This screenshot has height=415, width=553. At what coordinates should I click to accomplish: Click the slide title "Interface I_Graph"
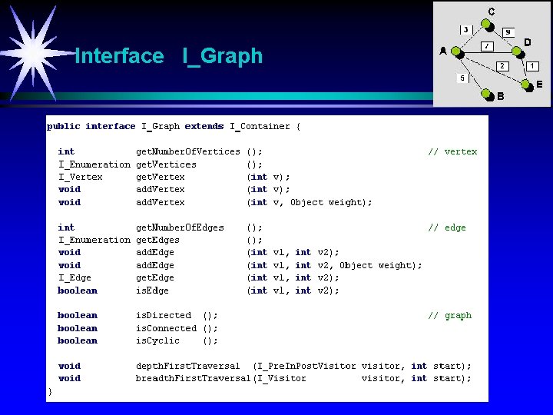click(x=169, y=56)
